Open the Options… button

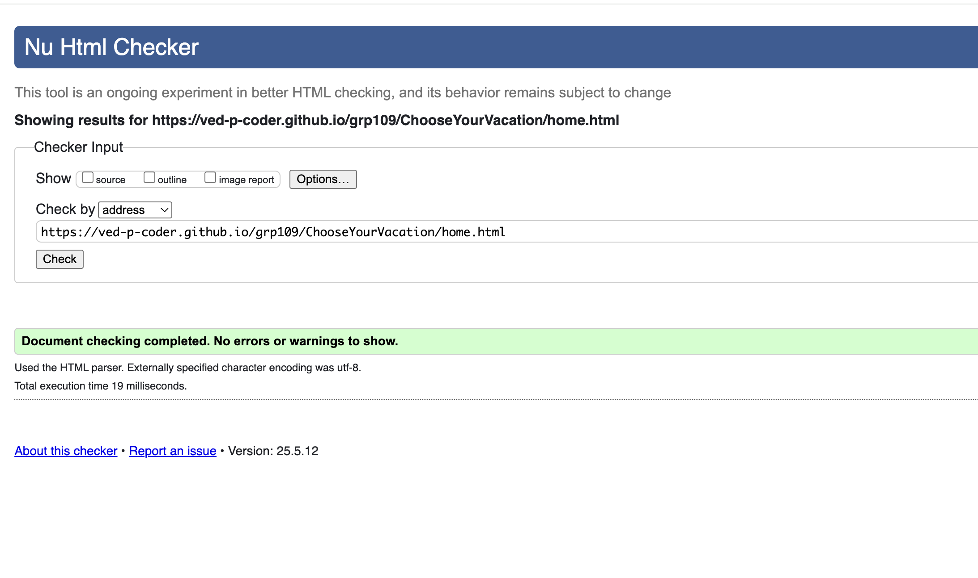(x=323, y=179)
